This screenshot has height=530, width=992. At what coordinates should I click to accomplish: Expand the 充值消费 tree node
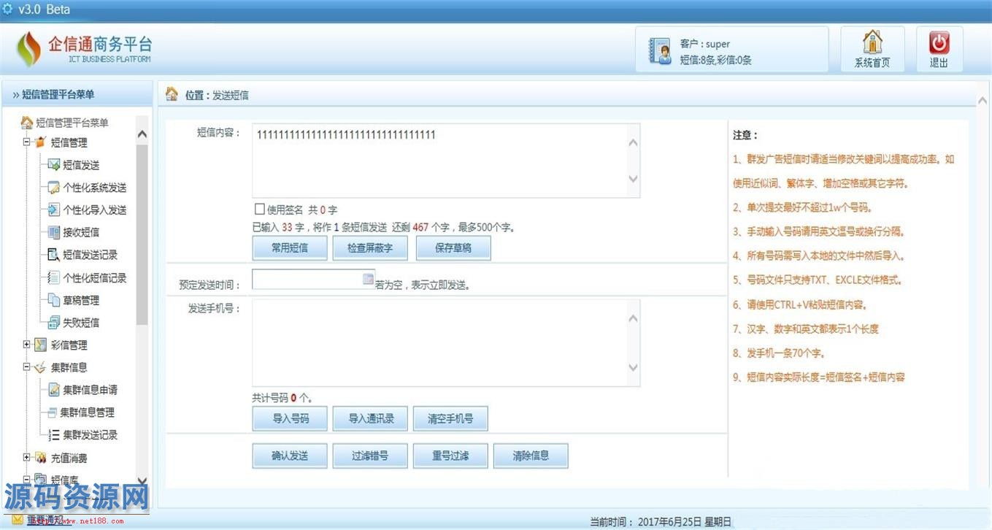point(27,458)
